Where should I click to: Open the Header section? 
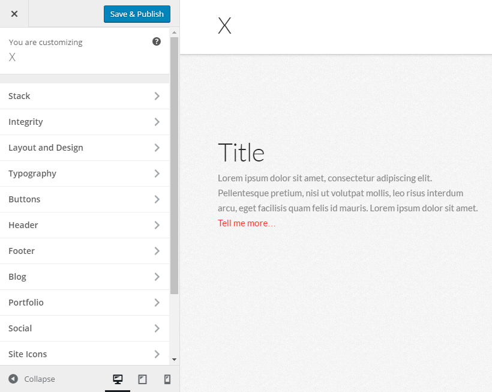(85, 225)
